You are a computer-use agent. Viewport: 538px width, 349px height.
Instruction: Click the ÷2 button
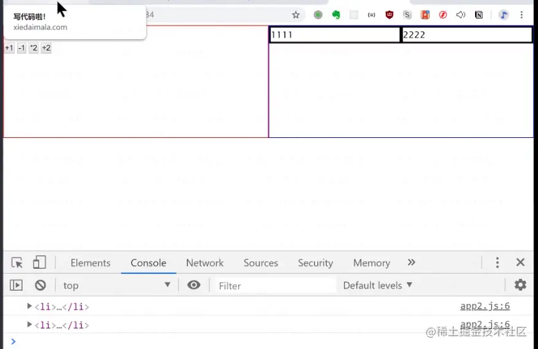tap(46, 47)
